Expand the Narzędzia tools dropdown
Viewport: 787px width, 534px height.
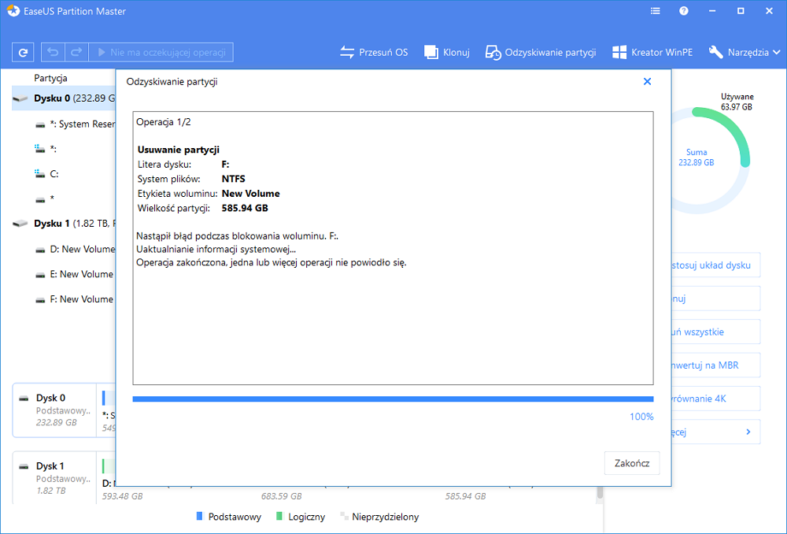pos(745,52)
